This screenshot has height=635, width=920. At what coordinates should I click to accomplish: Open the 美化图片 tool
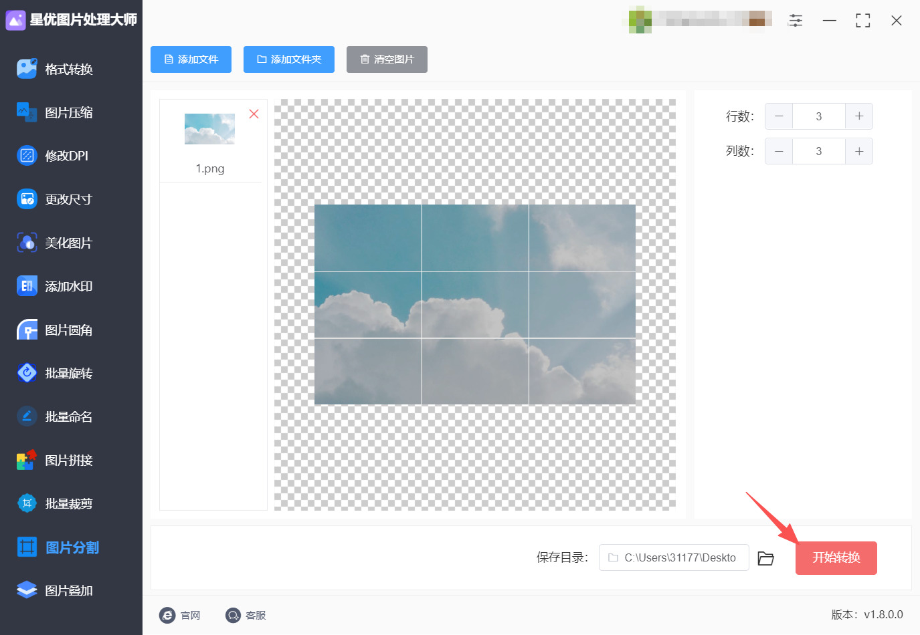[x=54, y=243]
